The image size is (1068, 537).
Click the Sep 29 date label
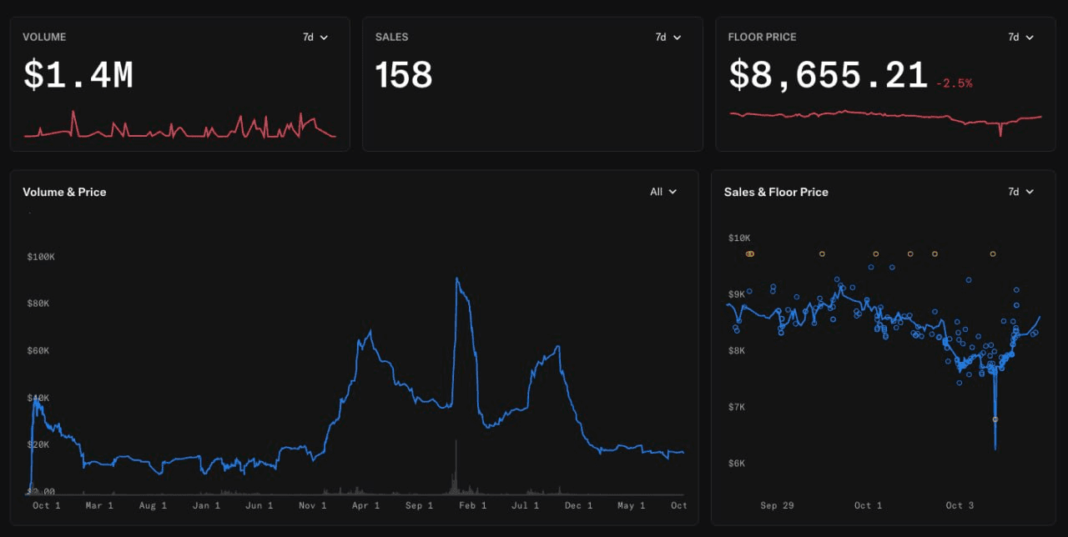[776, 505]
